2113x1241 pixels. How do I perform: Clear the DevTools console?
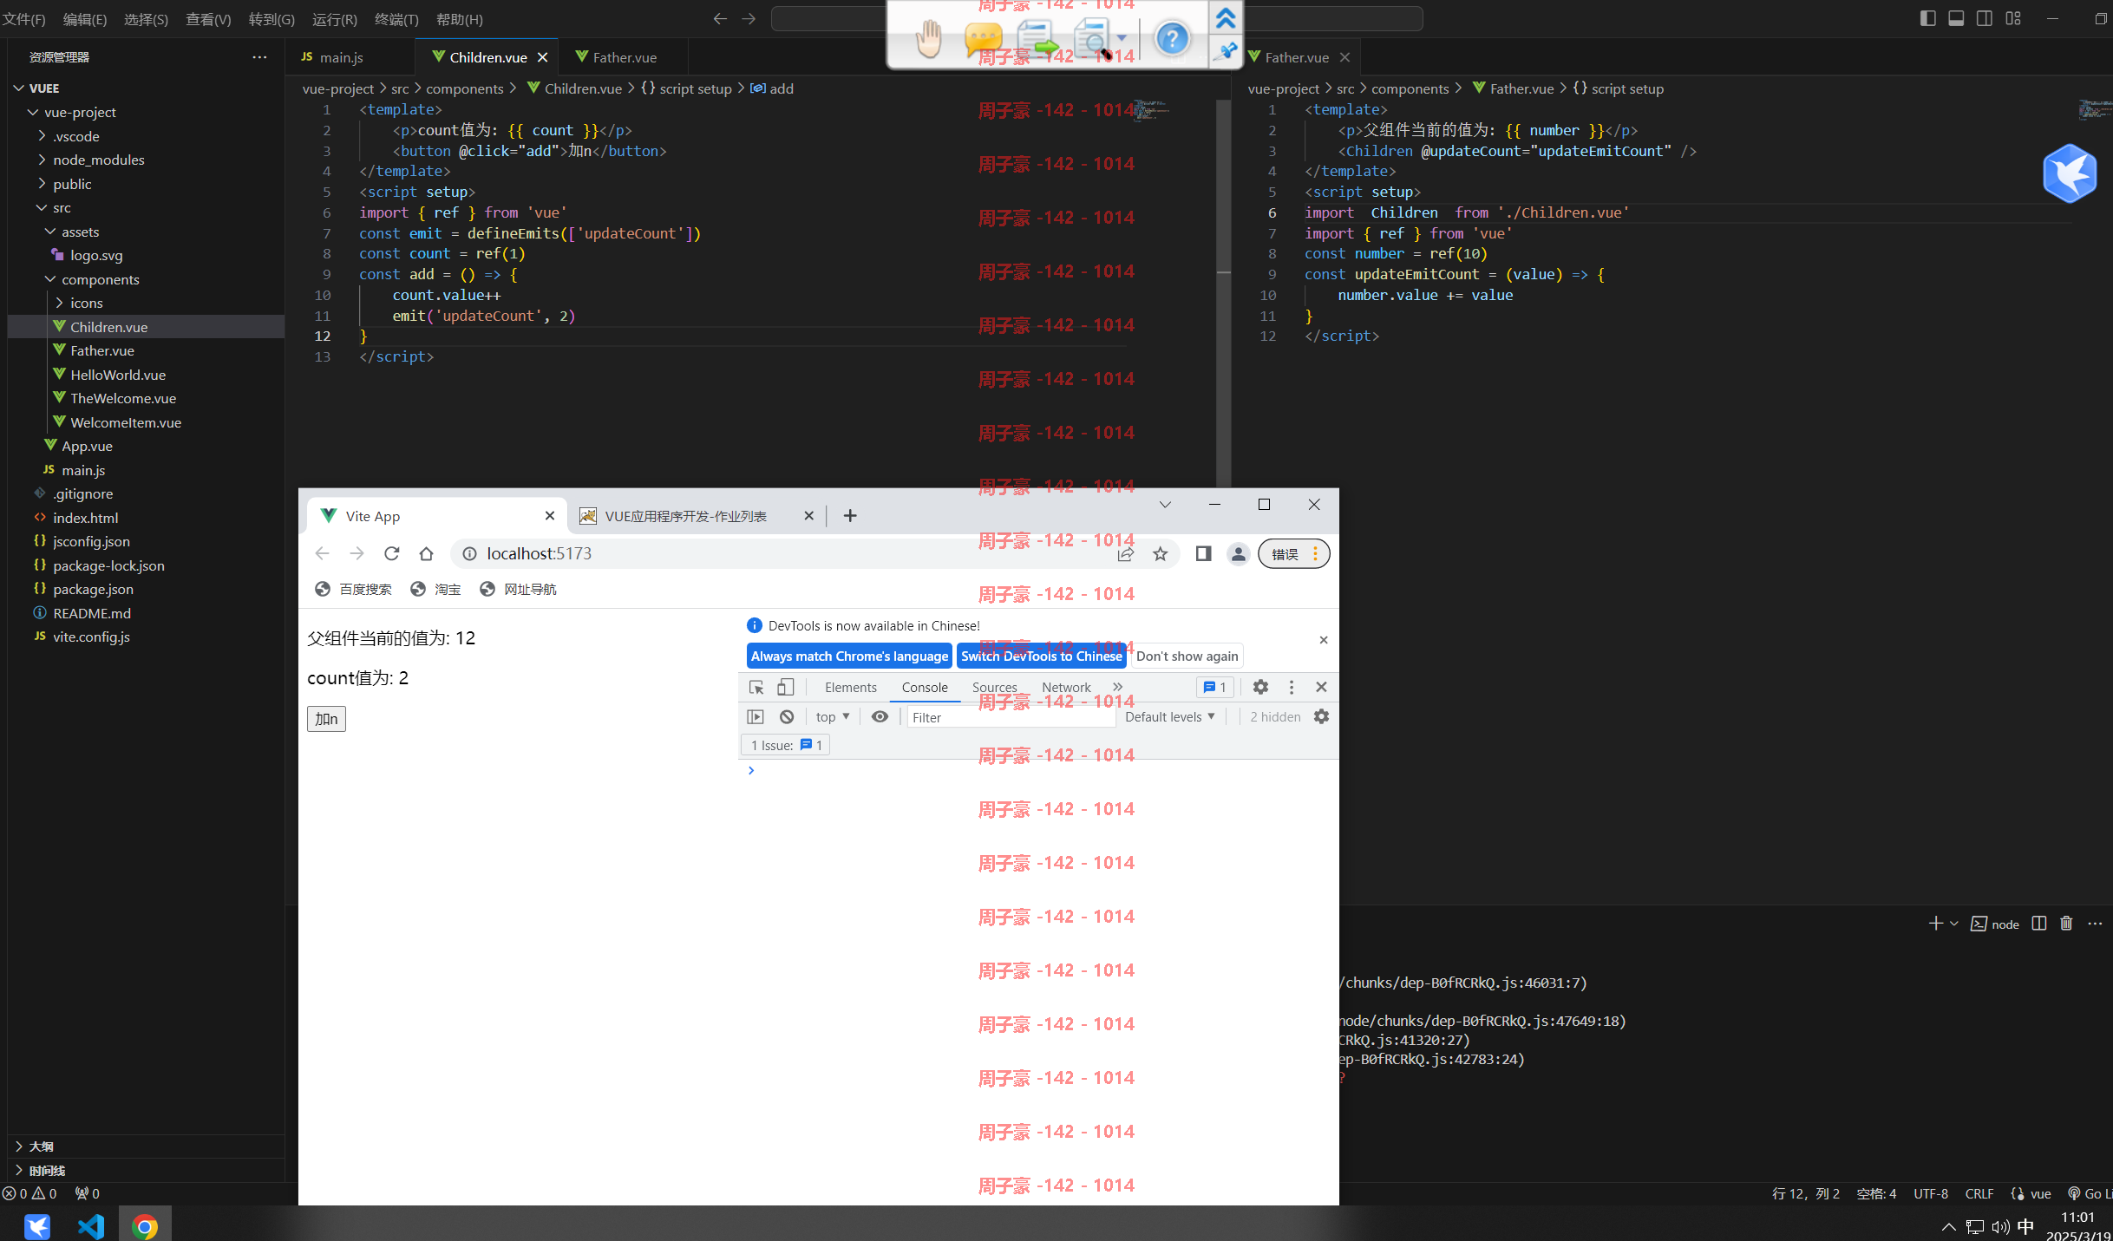787,717
